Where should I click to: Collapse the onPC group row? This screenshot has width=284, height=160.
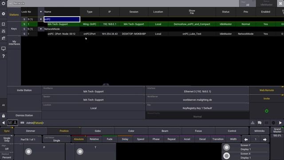click(41, 19)
